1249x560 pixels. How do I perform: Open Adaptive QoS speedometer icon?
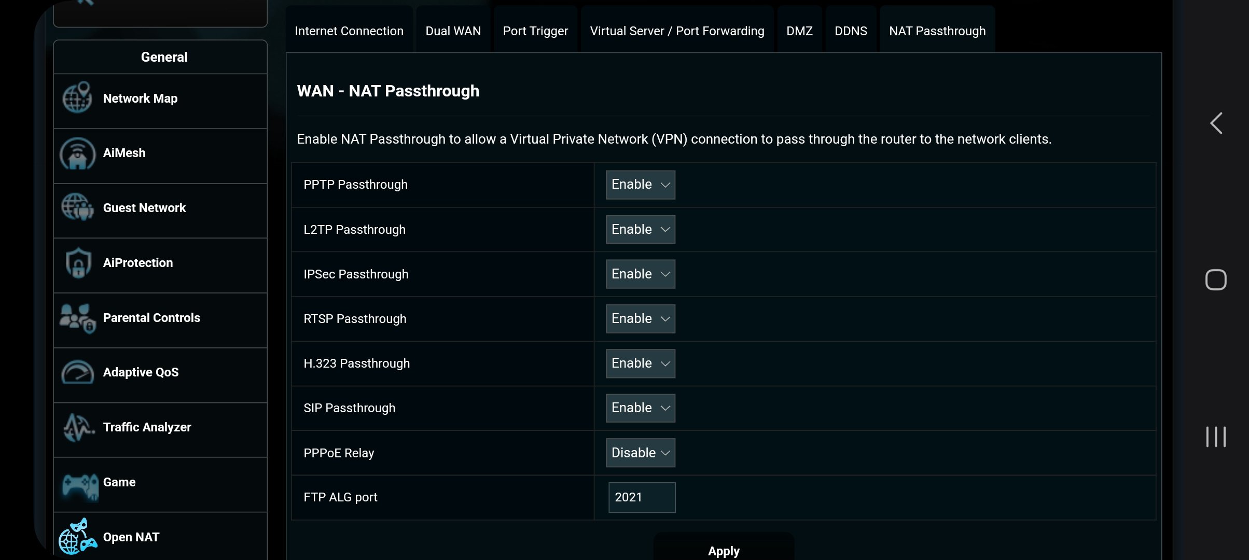[x=77, y=372]
